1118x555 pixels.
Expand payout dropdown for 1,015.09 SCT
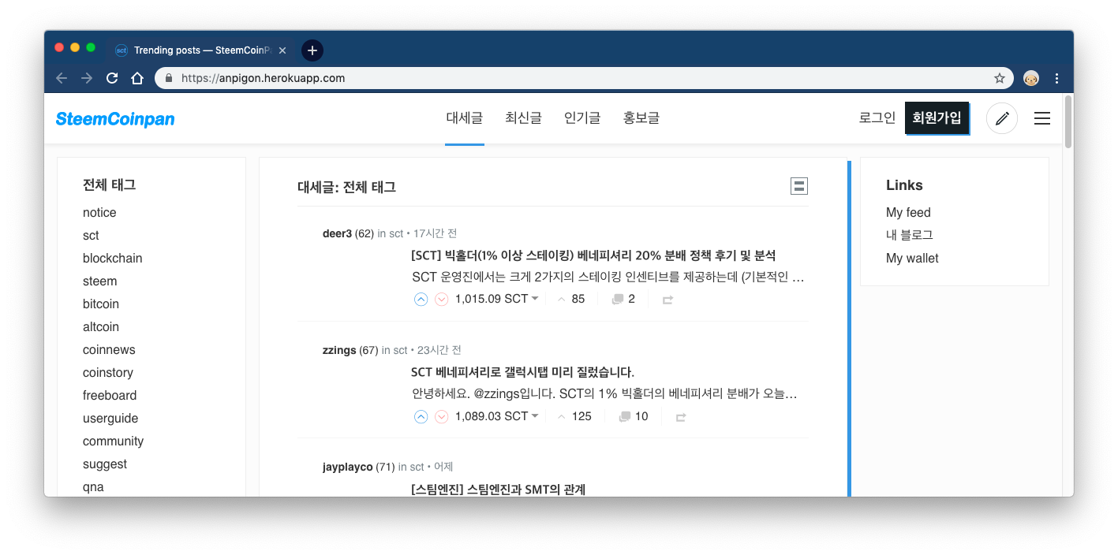coord(535,299)
